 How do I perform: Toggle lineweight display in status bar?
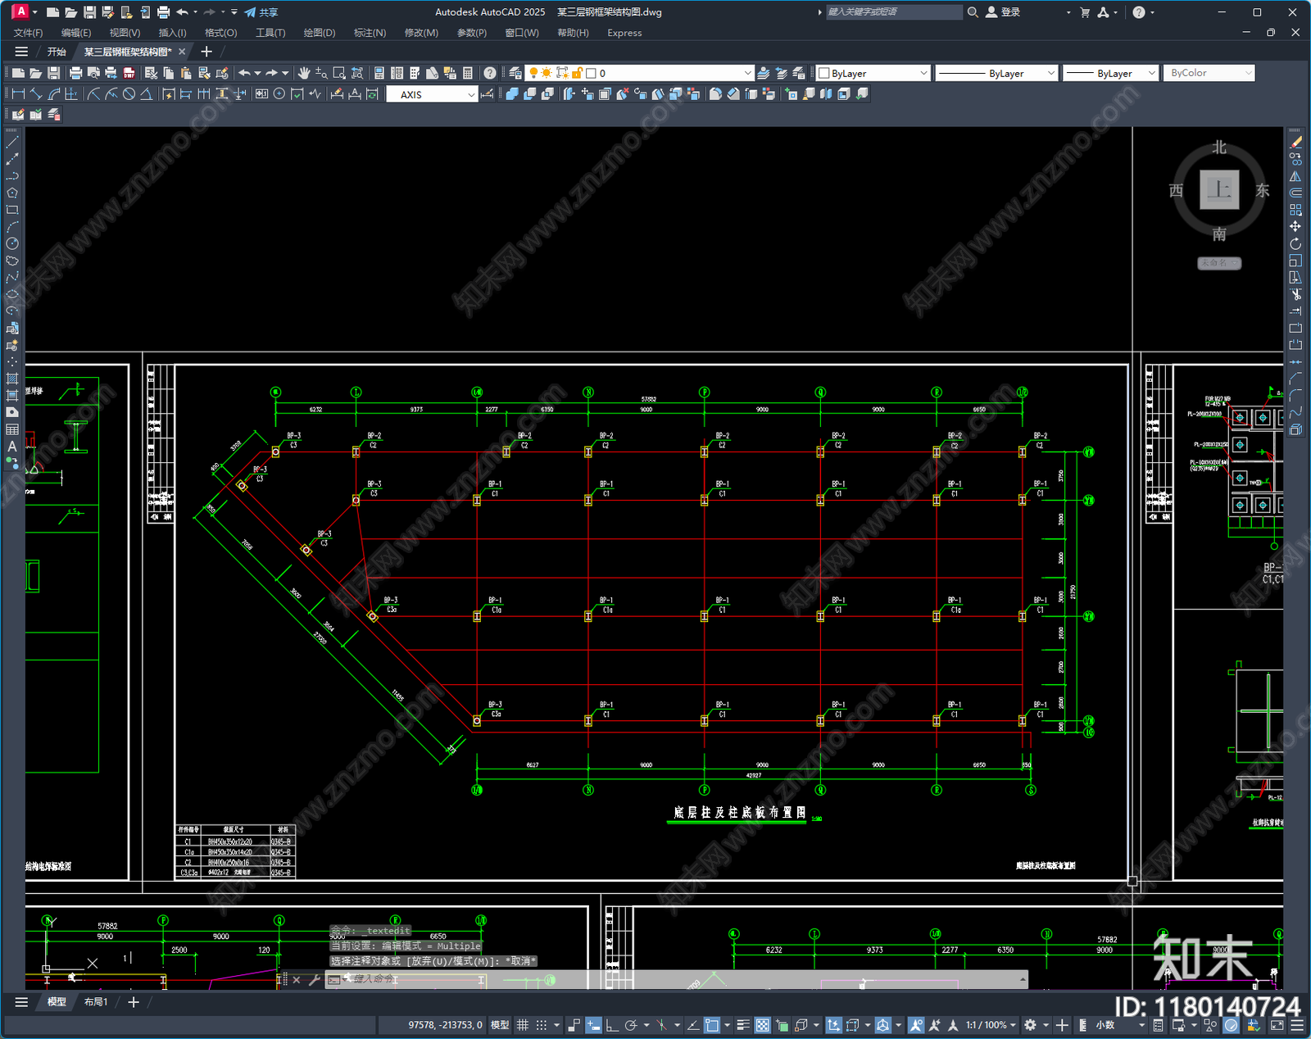(x=743, y=1025)
